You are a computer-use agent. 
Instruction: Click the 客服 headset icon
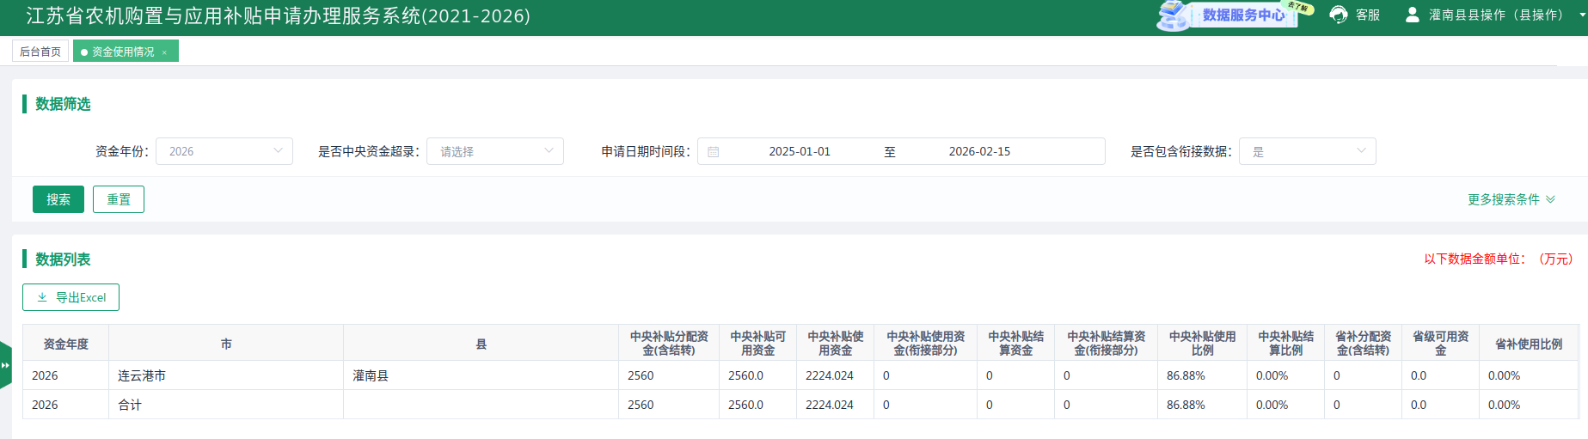1338,15
